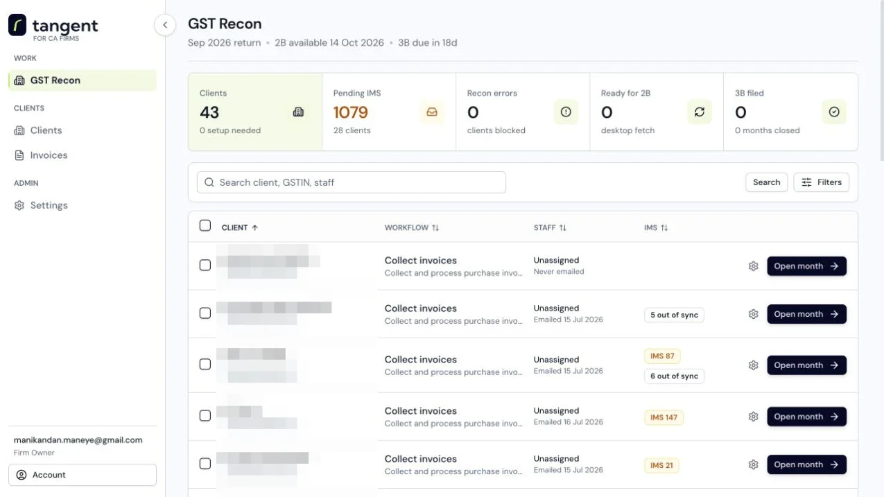Click the Settings gear icon in sidebar

click(x=19, y=205)
